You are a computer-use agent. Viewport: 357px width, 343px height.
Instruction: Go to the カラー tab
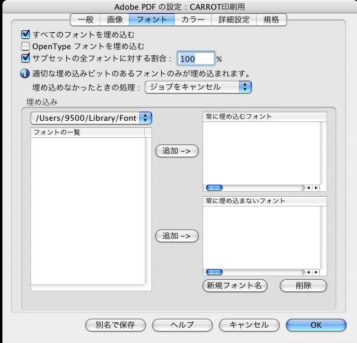(x=193, y=19)
